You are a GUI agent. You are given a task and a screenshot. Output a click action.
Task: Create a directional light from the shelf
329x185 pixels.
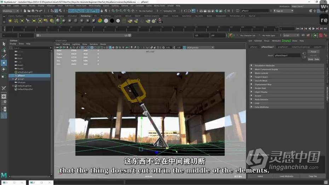(16, 21)
